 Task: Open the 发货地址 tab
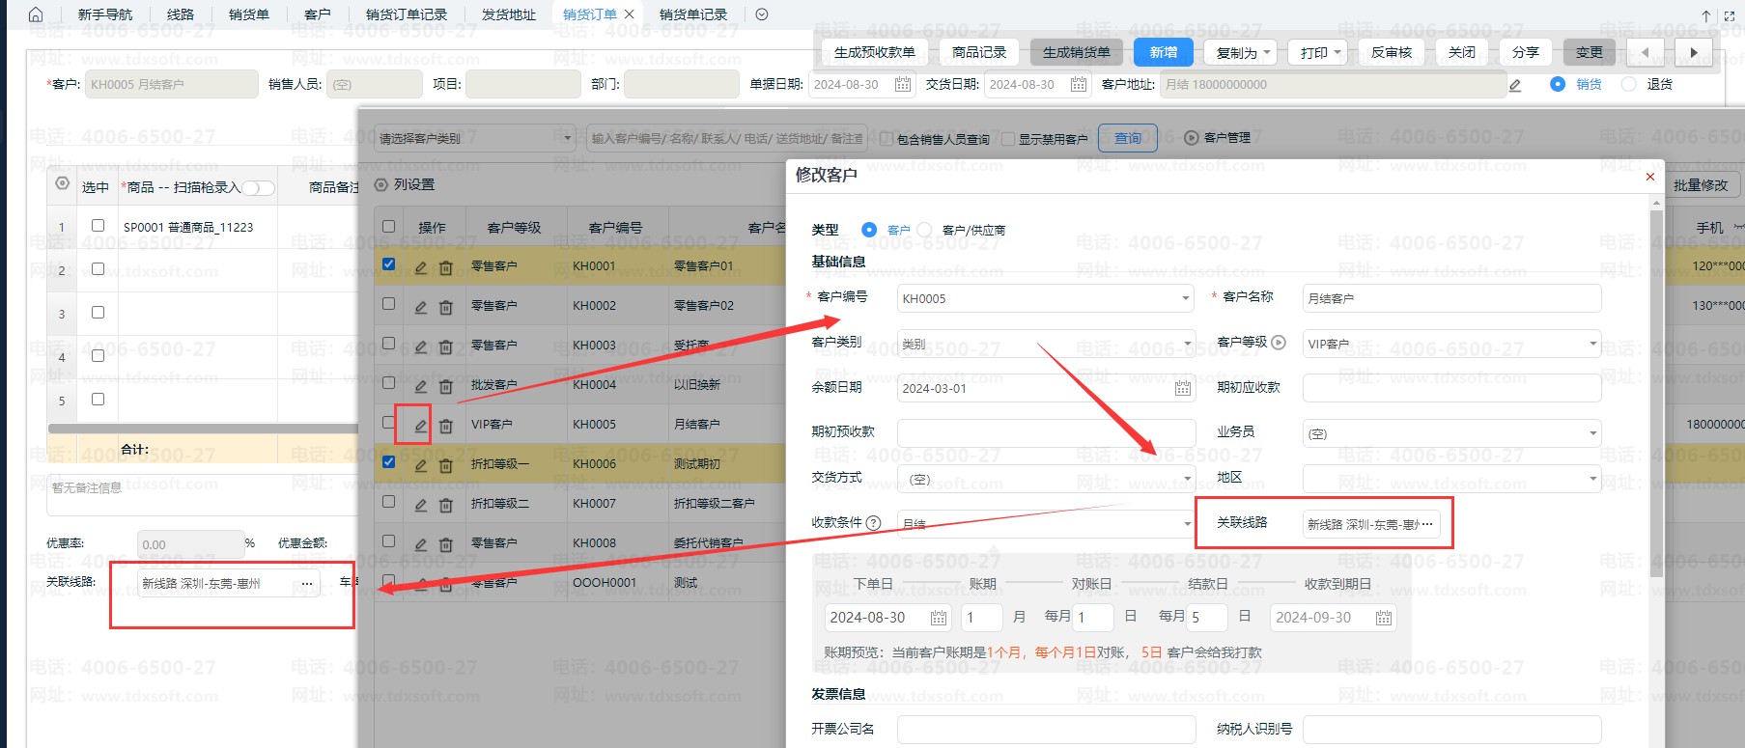click(x=508, y=14)
